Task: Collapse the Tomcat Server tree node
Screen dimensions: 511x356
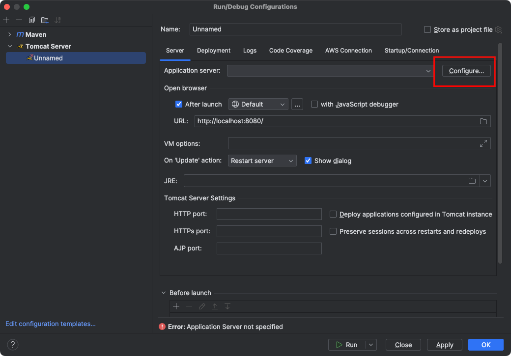Action: click(10, 46)
